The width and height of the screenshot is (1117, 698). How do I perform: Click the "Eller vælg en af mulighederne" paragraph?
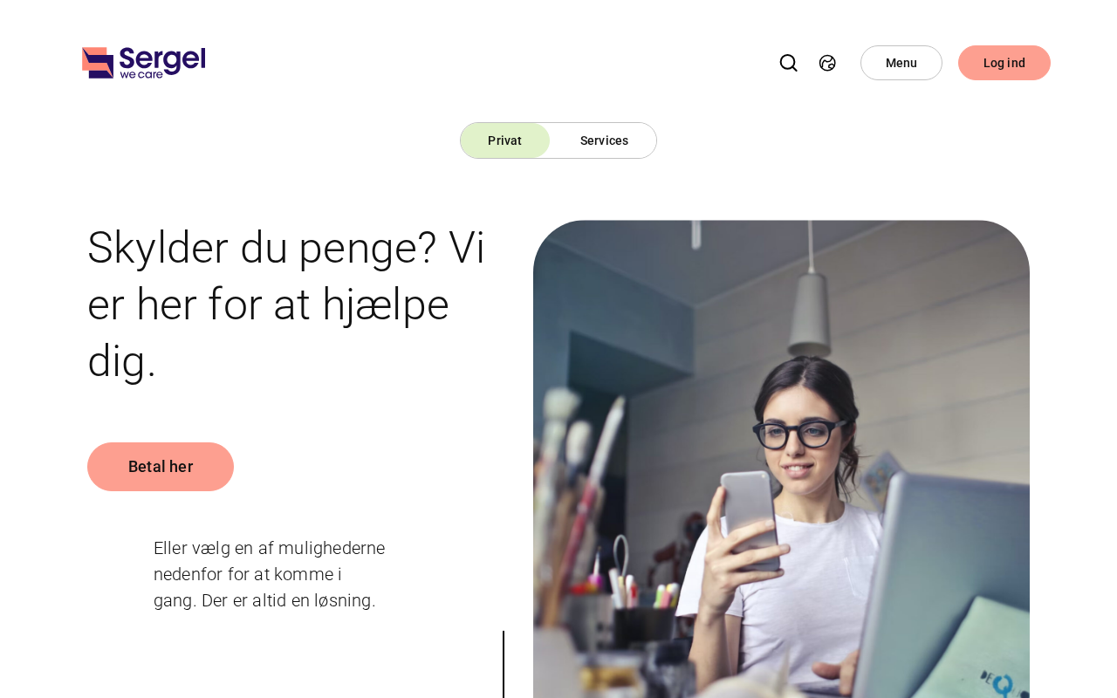(270, 574)
